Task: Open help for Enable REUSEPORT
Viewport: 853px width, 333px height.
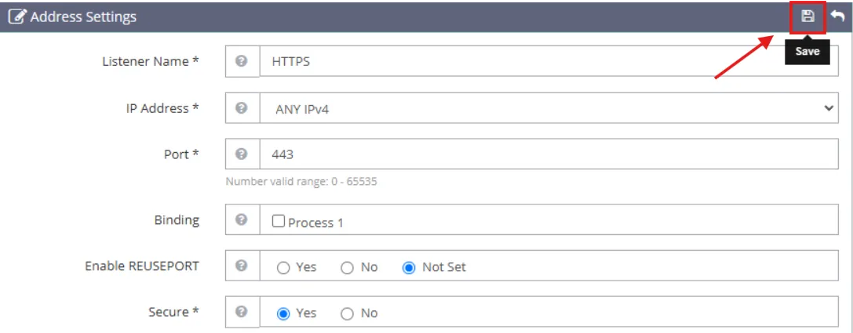Action: (x=242, y=266)
